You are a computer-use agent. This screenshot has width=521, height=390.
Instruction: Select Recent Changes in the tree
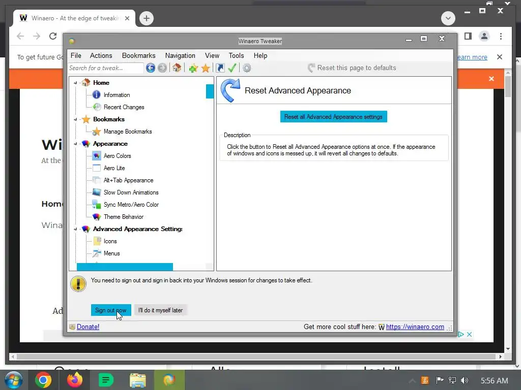tap(124, 107)
